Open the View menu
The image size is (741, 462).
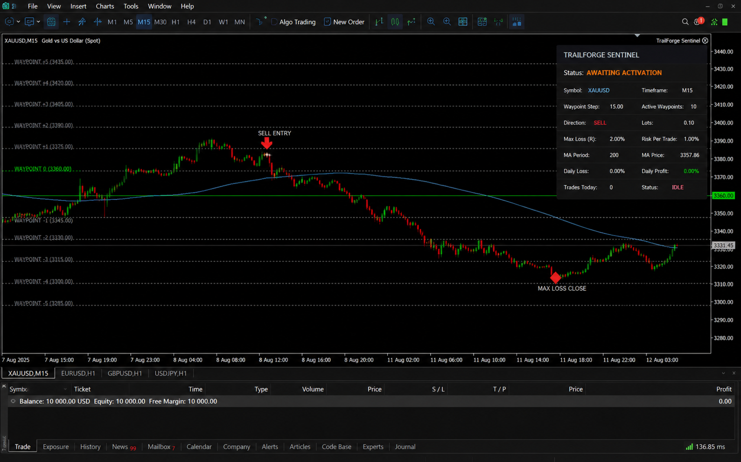coord(54,6)
